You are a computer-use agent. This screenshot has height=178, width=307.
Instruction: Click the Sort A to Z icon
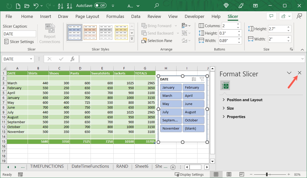click(61, 5)
